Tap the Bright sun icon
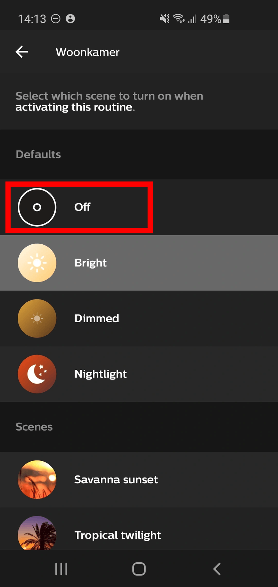 [x=37, y=263]
